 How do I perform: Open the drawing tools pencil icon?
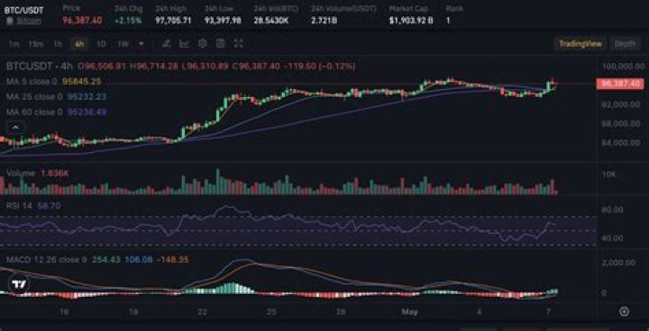(x=167, y=43)
